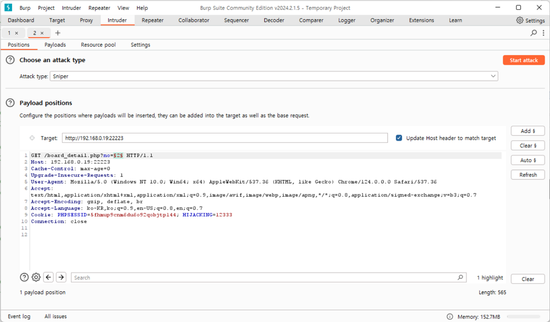Open the search bar help icon

[24, 277]
